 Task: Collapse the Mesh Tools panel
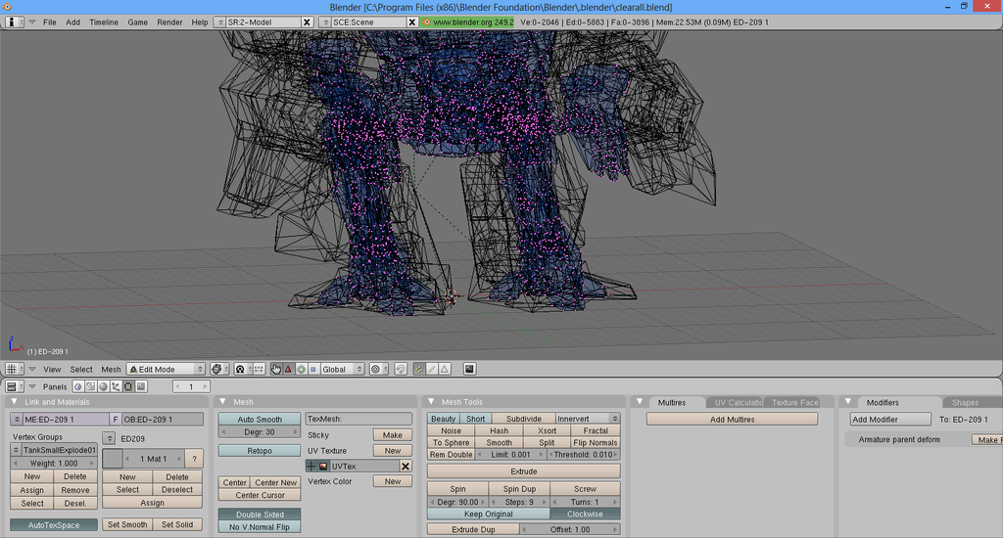click(431, 401)
